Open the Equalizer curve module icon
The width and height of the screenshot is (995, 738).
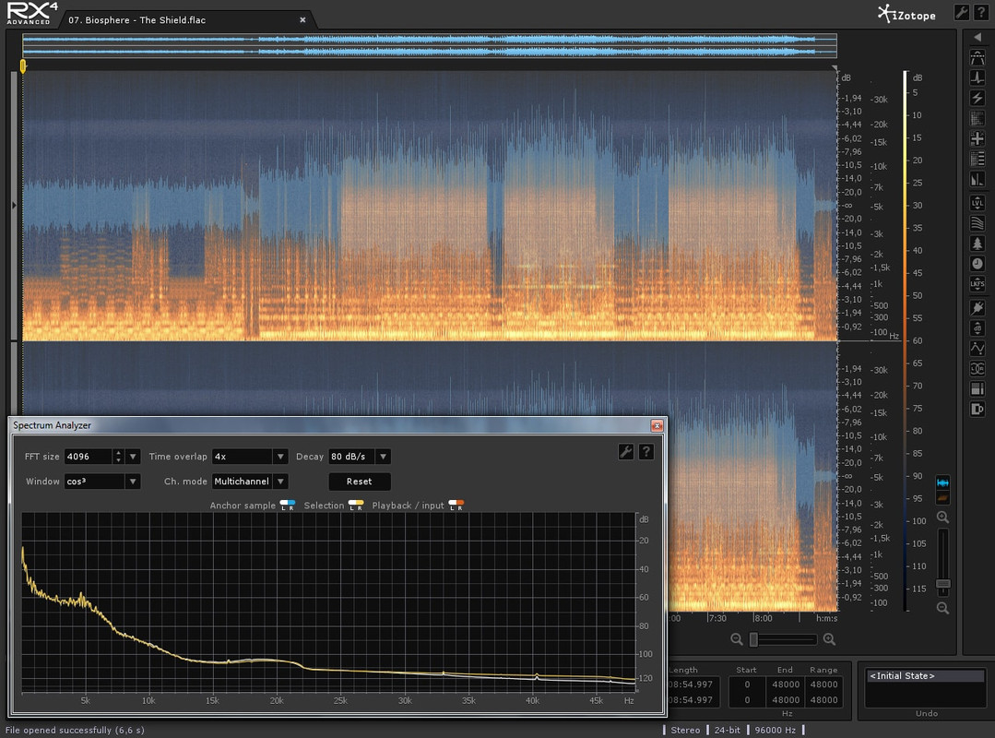click(x=977, y=349)
